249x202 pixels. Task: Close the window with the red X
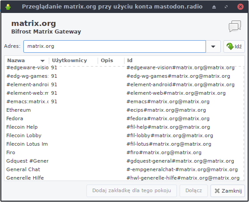pyautogui.click(x=240, y=7)
